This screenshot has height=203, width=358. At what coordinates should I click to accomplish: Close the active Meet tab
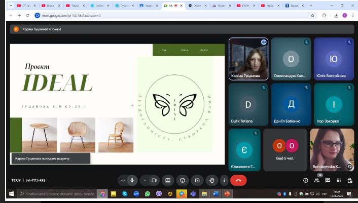(x=182, y=6)
